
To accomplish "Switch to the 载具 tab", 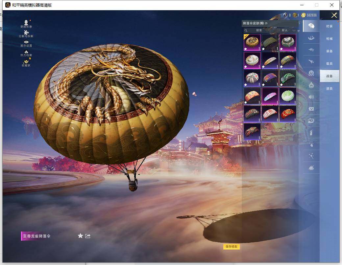I will coord(330,64).
